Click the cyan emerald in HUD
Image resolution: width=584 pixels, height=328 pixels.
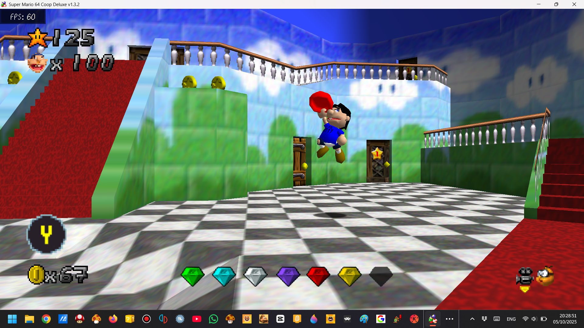click(224, 276)
